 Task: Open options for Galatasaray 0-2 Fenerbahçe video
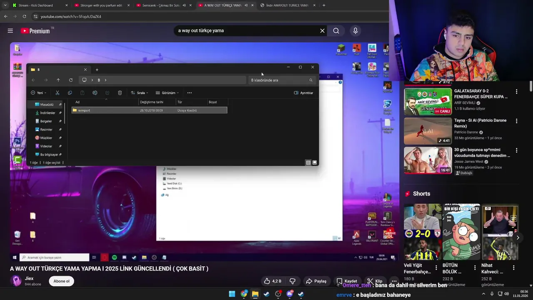point(516,92)
